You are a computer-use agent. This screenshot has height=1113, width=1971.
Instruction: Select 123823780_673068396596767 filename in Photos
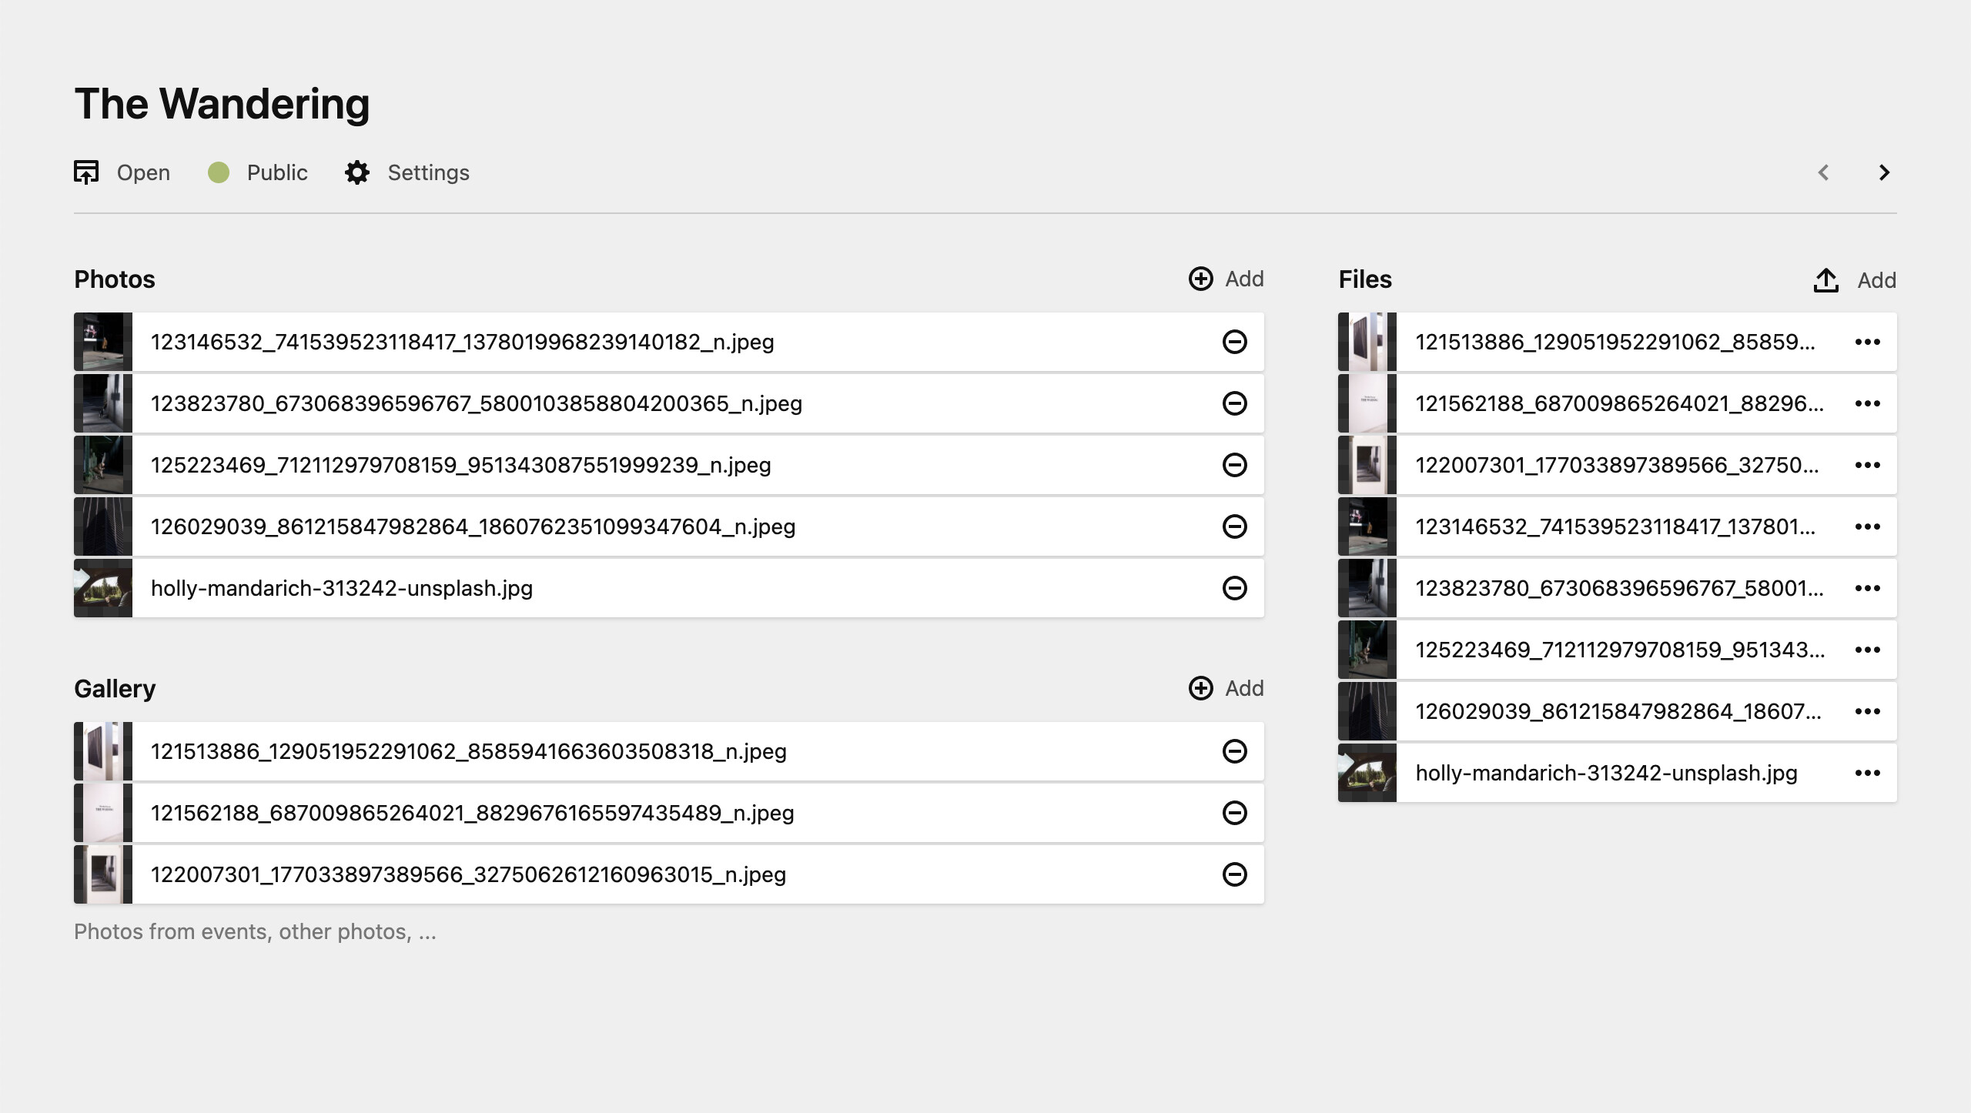477,403
